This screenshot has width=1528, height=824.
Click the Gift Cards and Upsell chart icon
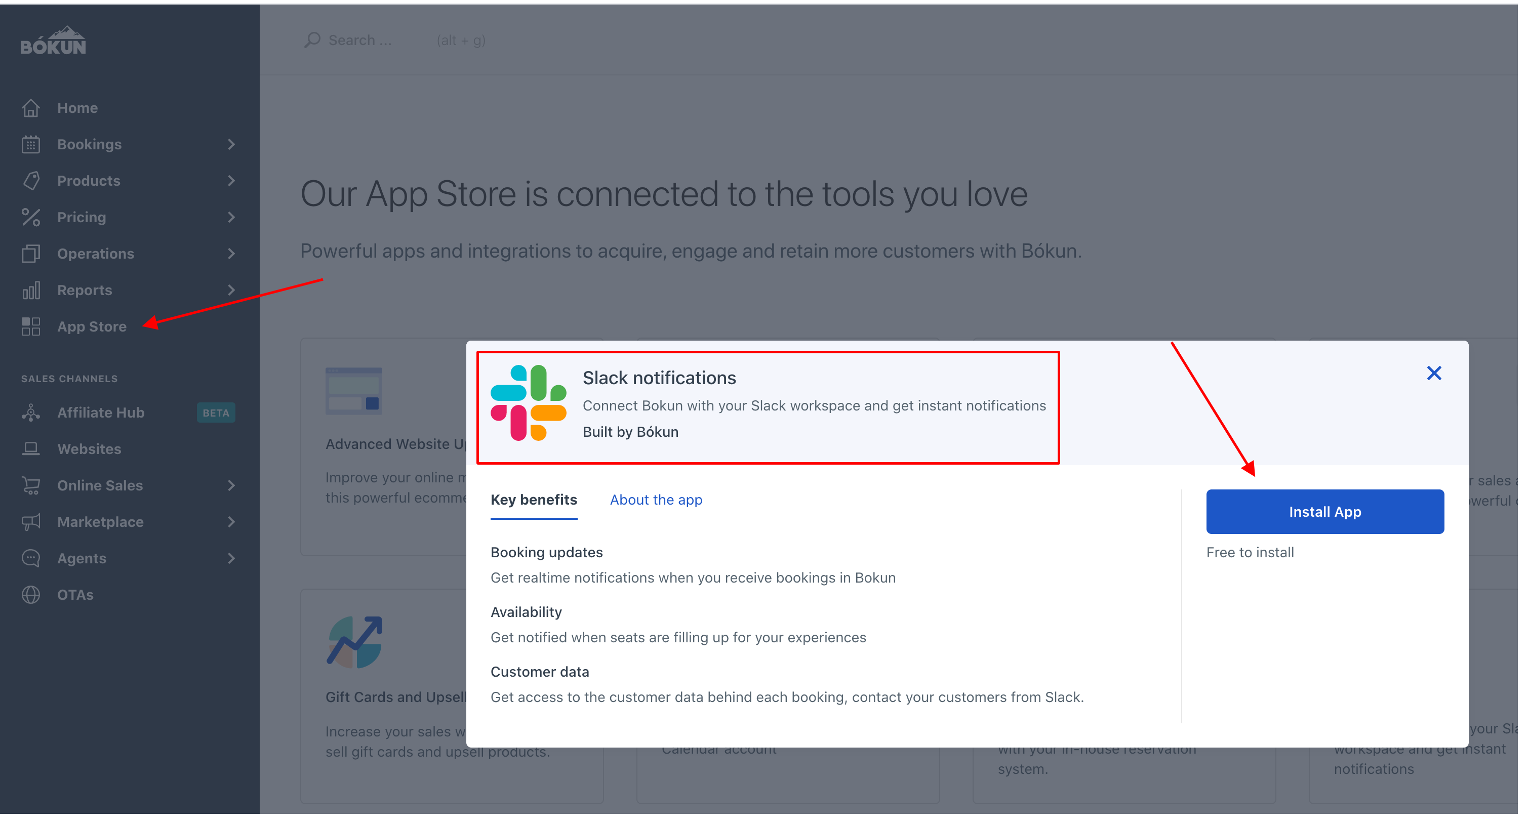[x=357, y=647]
